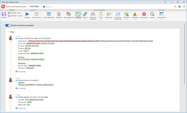Click Usted in incluyó un adjunto entry
The height and width of the screenshot is (113, 187).
(20, 80)
